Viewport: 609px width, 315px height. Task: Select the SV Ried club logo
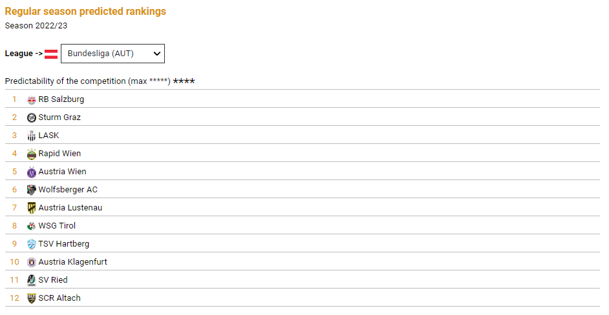click(x=32, y=281)
